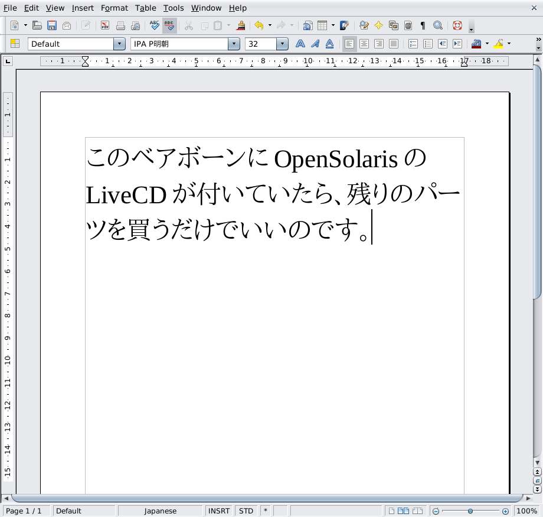The height and width of the screenshot is (517, 543).
Task: Toggle nonprinting characters with the pilcrow icon
Action: (423, 25)
